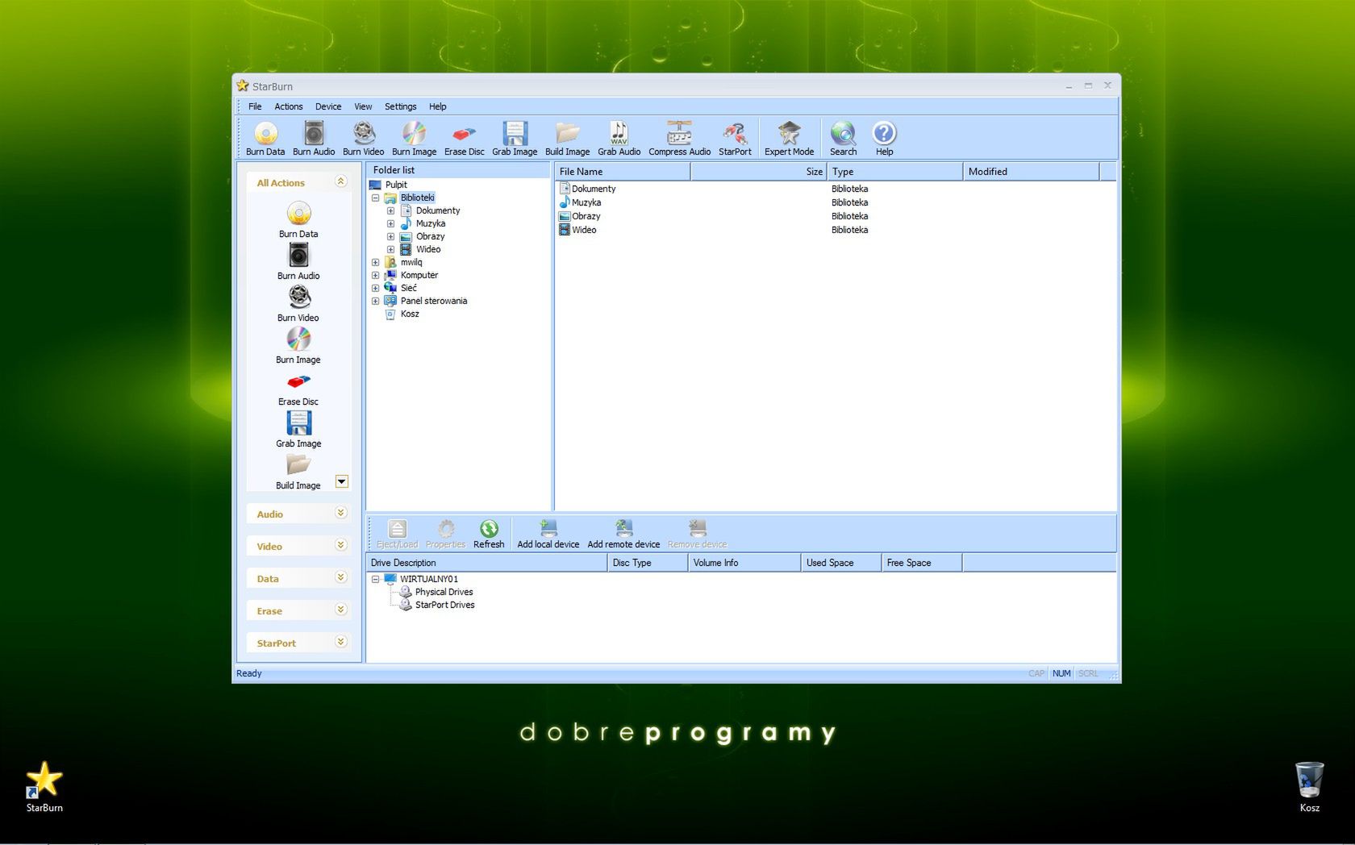Select Burn Audio in All Actions sidebar
Viewport: 1355px width, 845px height.
pyautogui.click(x=298, y=261)
